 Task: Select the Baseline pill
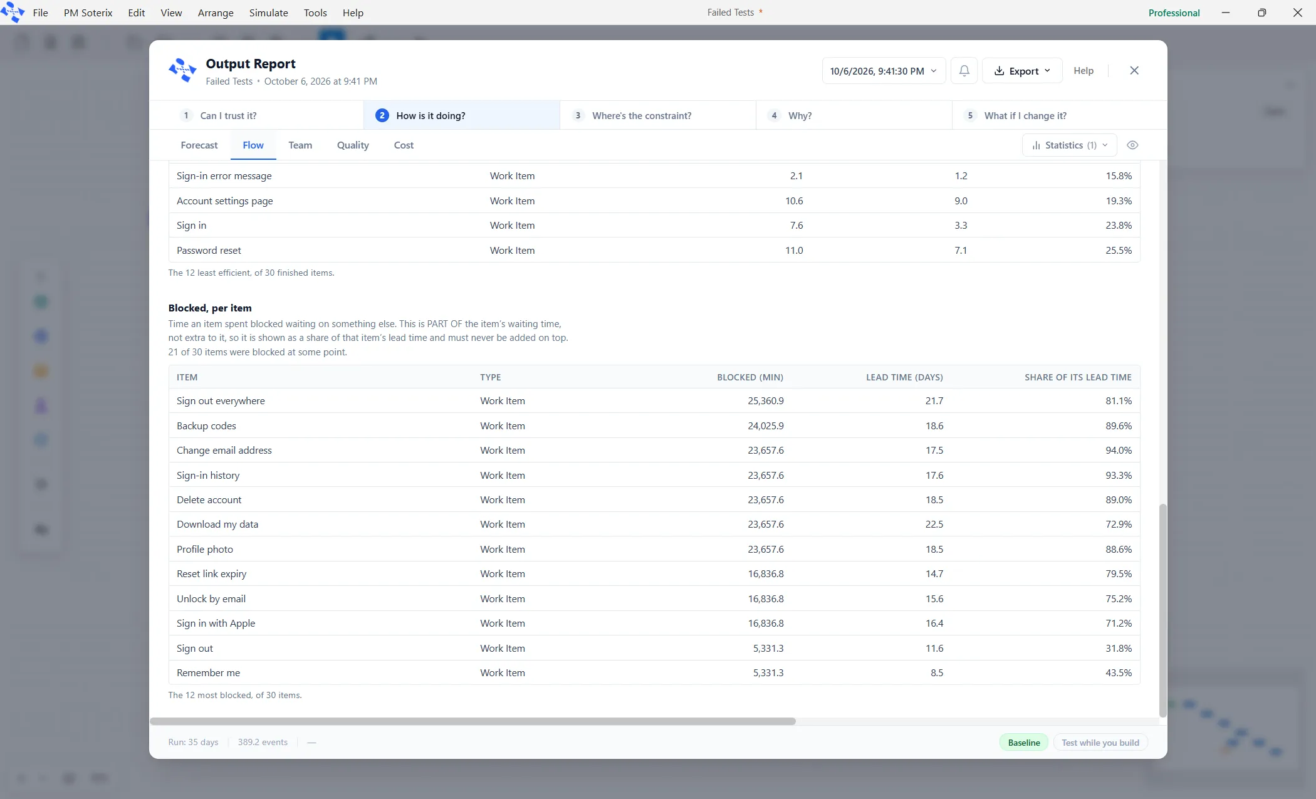(1024, 743)
